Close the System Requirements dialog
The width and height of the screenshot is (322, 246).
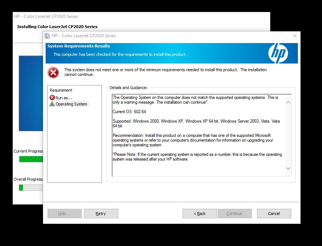pos(295,36)
